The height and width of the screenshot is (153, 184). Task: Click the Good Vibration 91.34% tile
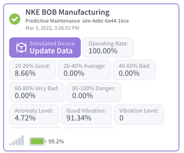[x=86, y=114]
